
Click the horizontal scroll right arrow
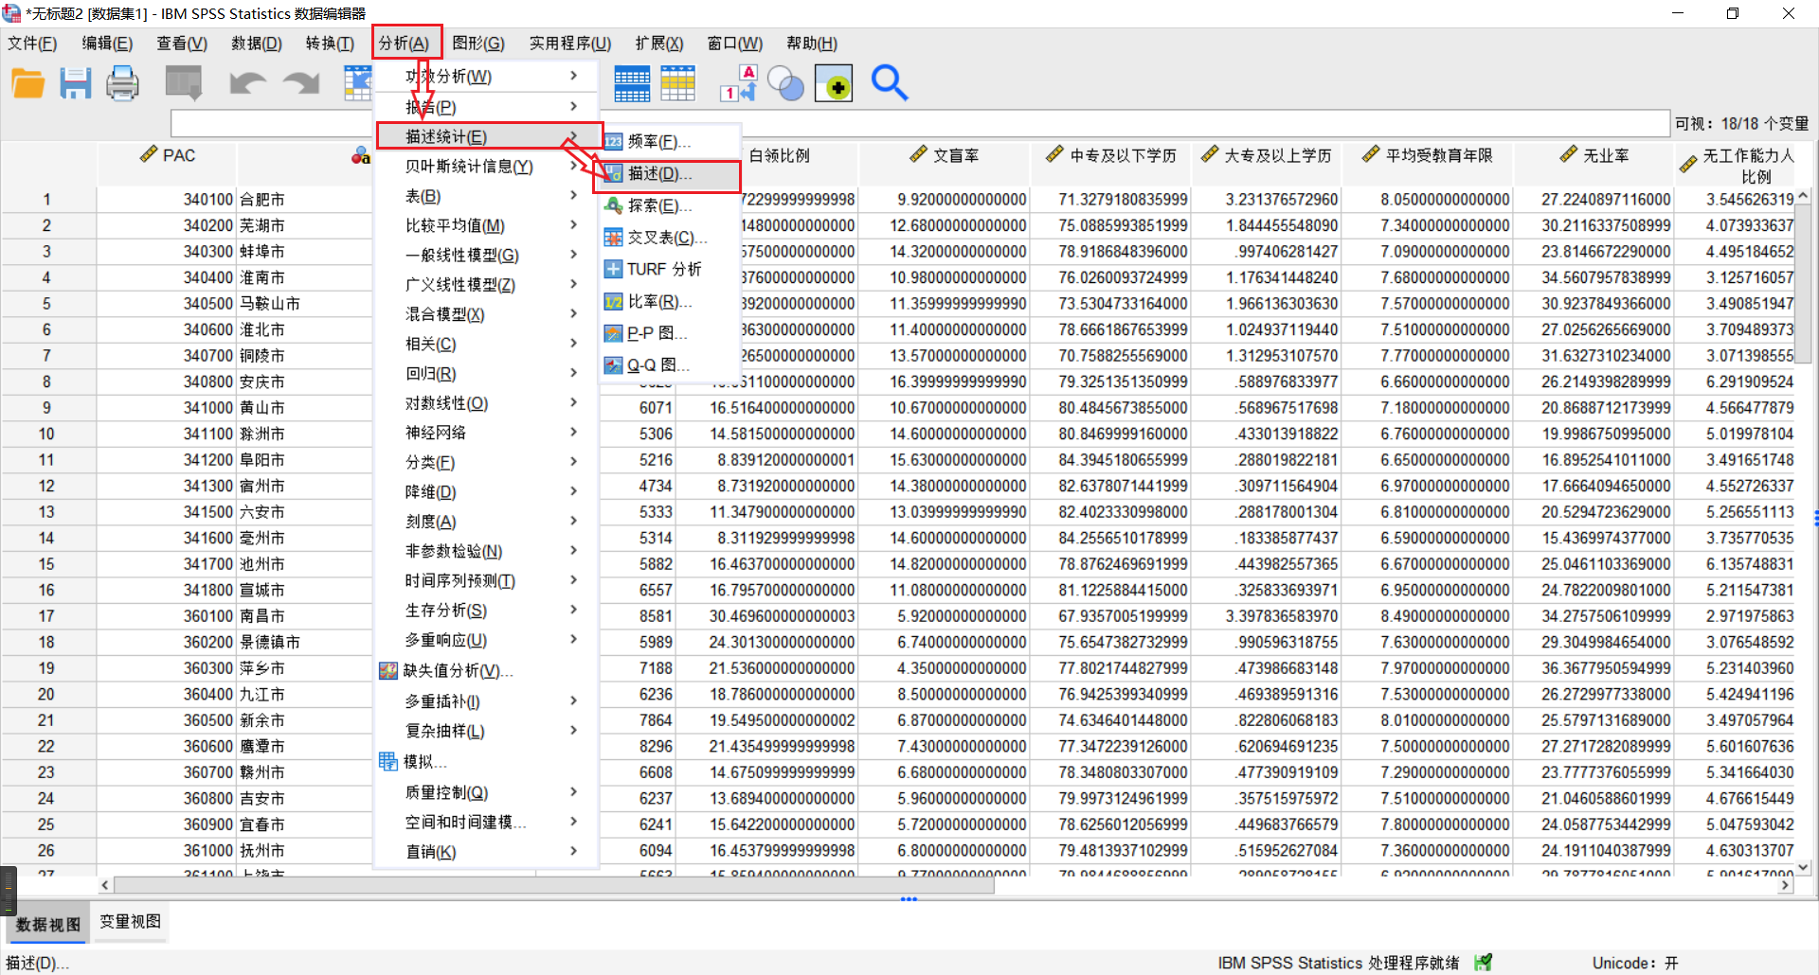click(x=1785, y=885)
